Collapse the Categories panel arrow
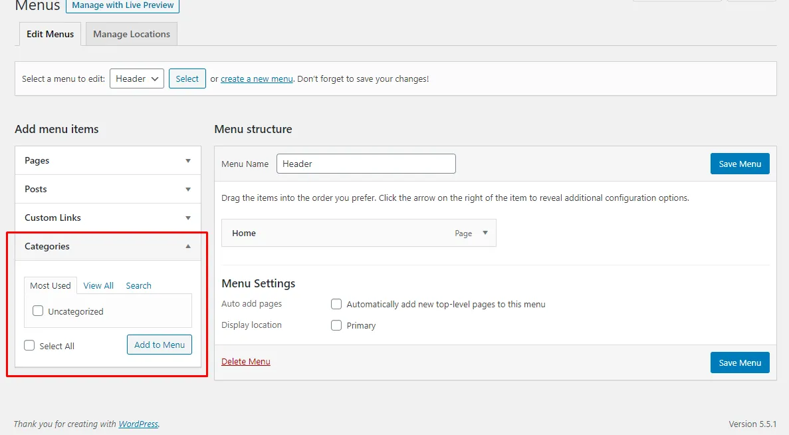This screenshot has height=435, width=789. point(188,247)
